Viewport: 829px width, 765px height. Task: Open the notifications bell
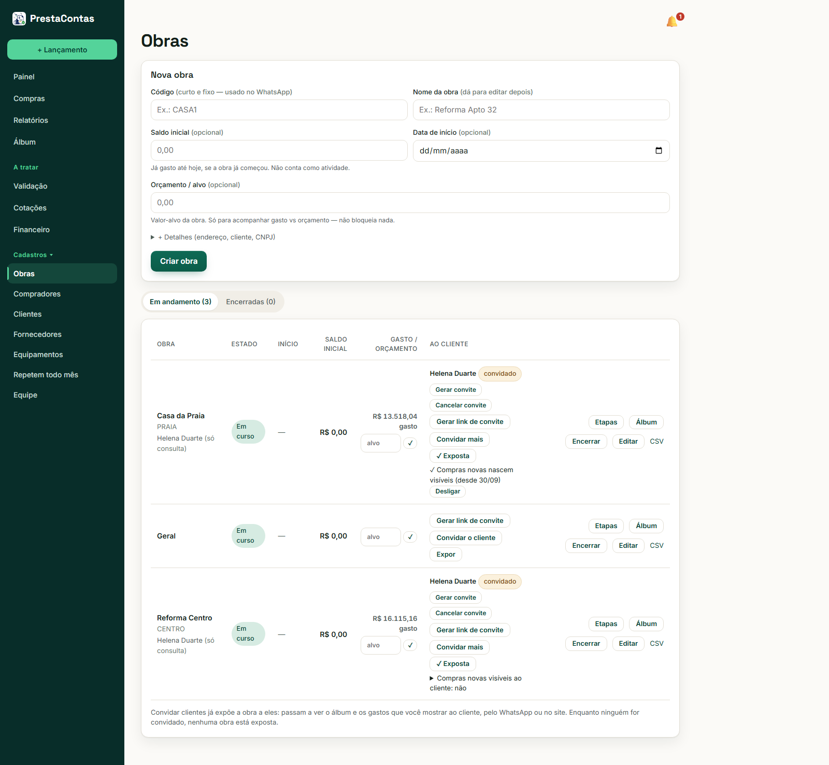672,21
